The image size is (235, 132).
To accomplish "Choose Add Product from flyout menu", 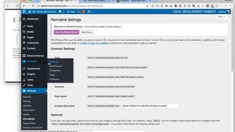I will click(56, 66).
